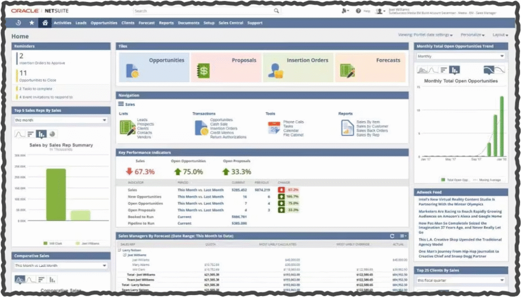Image resolution: width=521 pixels, height=297 pixels.
Task: Refresh the Sales Managers By Forecast portlet
Action: (392, 236)
